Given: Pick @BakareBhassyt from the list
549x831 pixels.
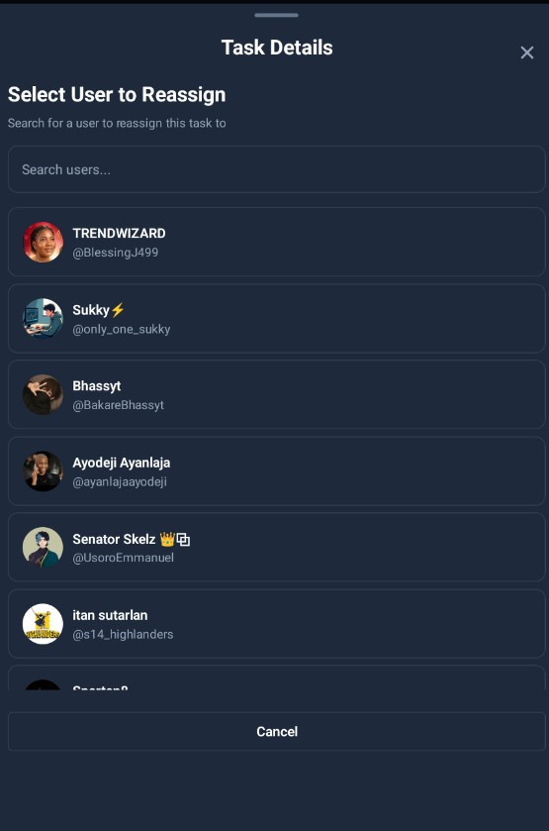Looking at the screenshot, I should (276, 395).
